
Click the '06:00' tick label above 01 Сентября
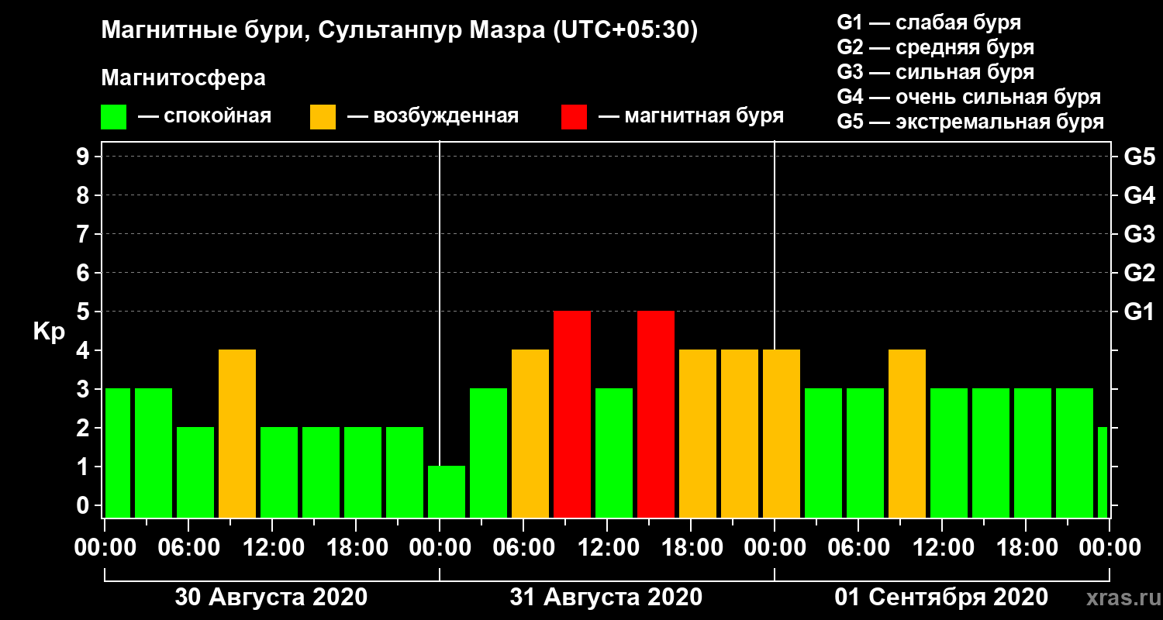[x=858, y=548]
